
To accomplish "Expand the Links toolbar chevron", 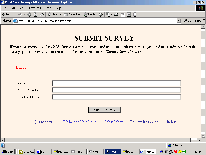I will [204, 20].
